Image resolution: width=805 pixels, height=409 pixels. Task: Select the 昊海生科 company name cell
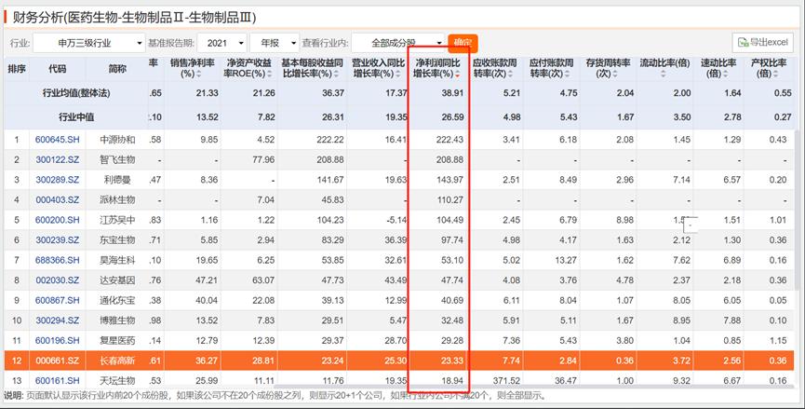point(117,260)
